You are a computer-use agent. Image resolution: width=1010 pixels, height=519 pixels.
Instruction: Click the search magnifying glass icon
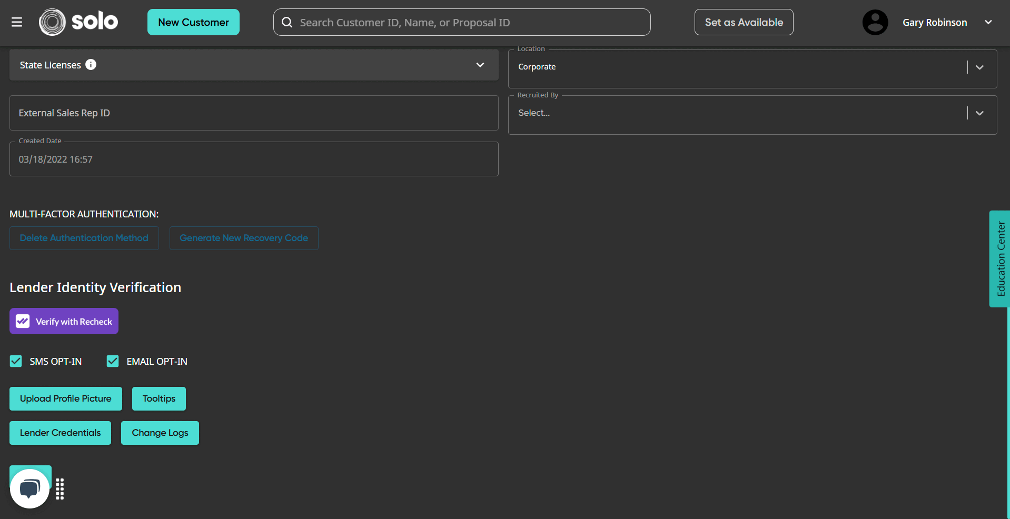coord(286,22)
